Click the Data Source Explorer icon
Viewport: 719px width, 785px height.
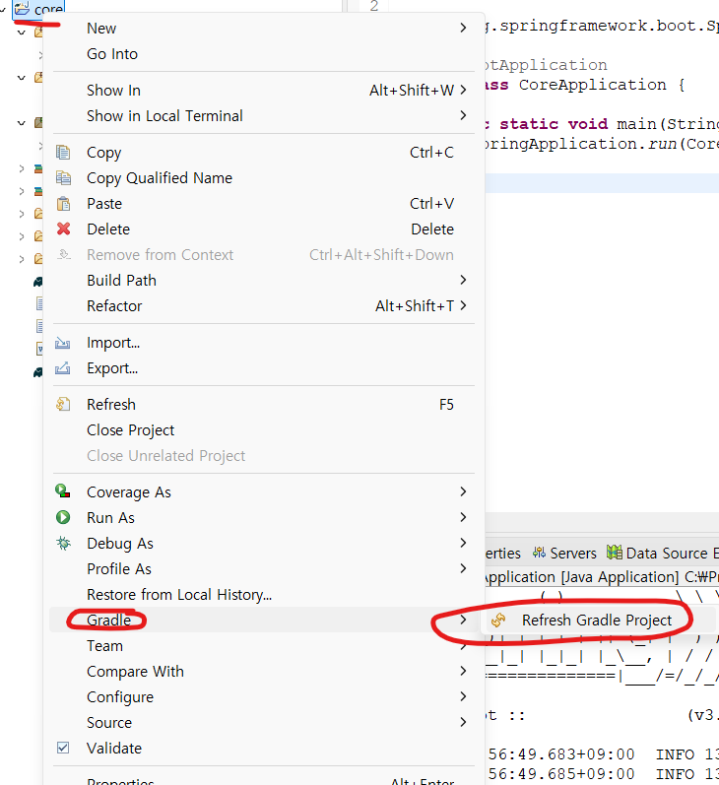[x=615, y=553]
